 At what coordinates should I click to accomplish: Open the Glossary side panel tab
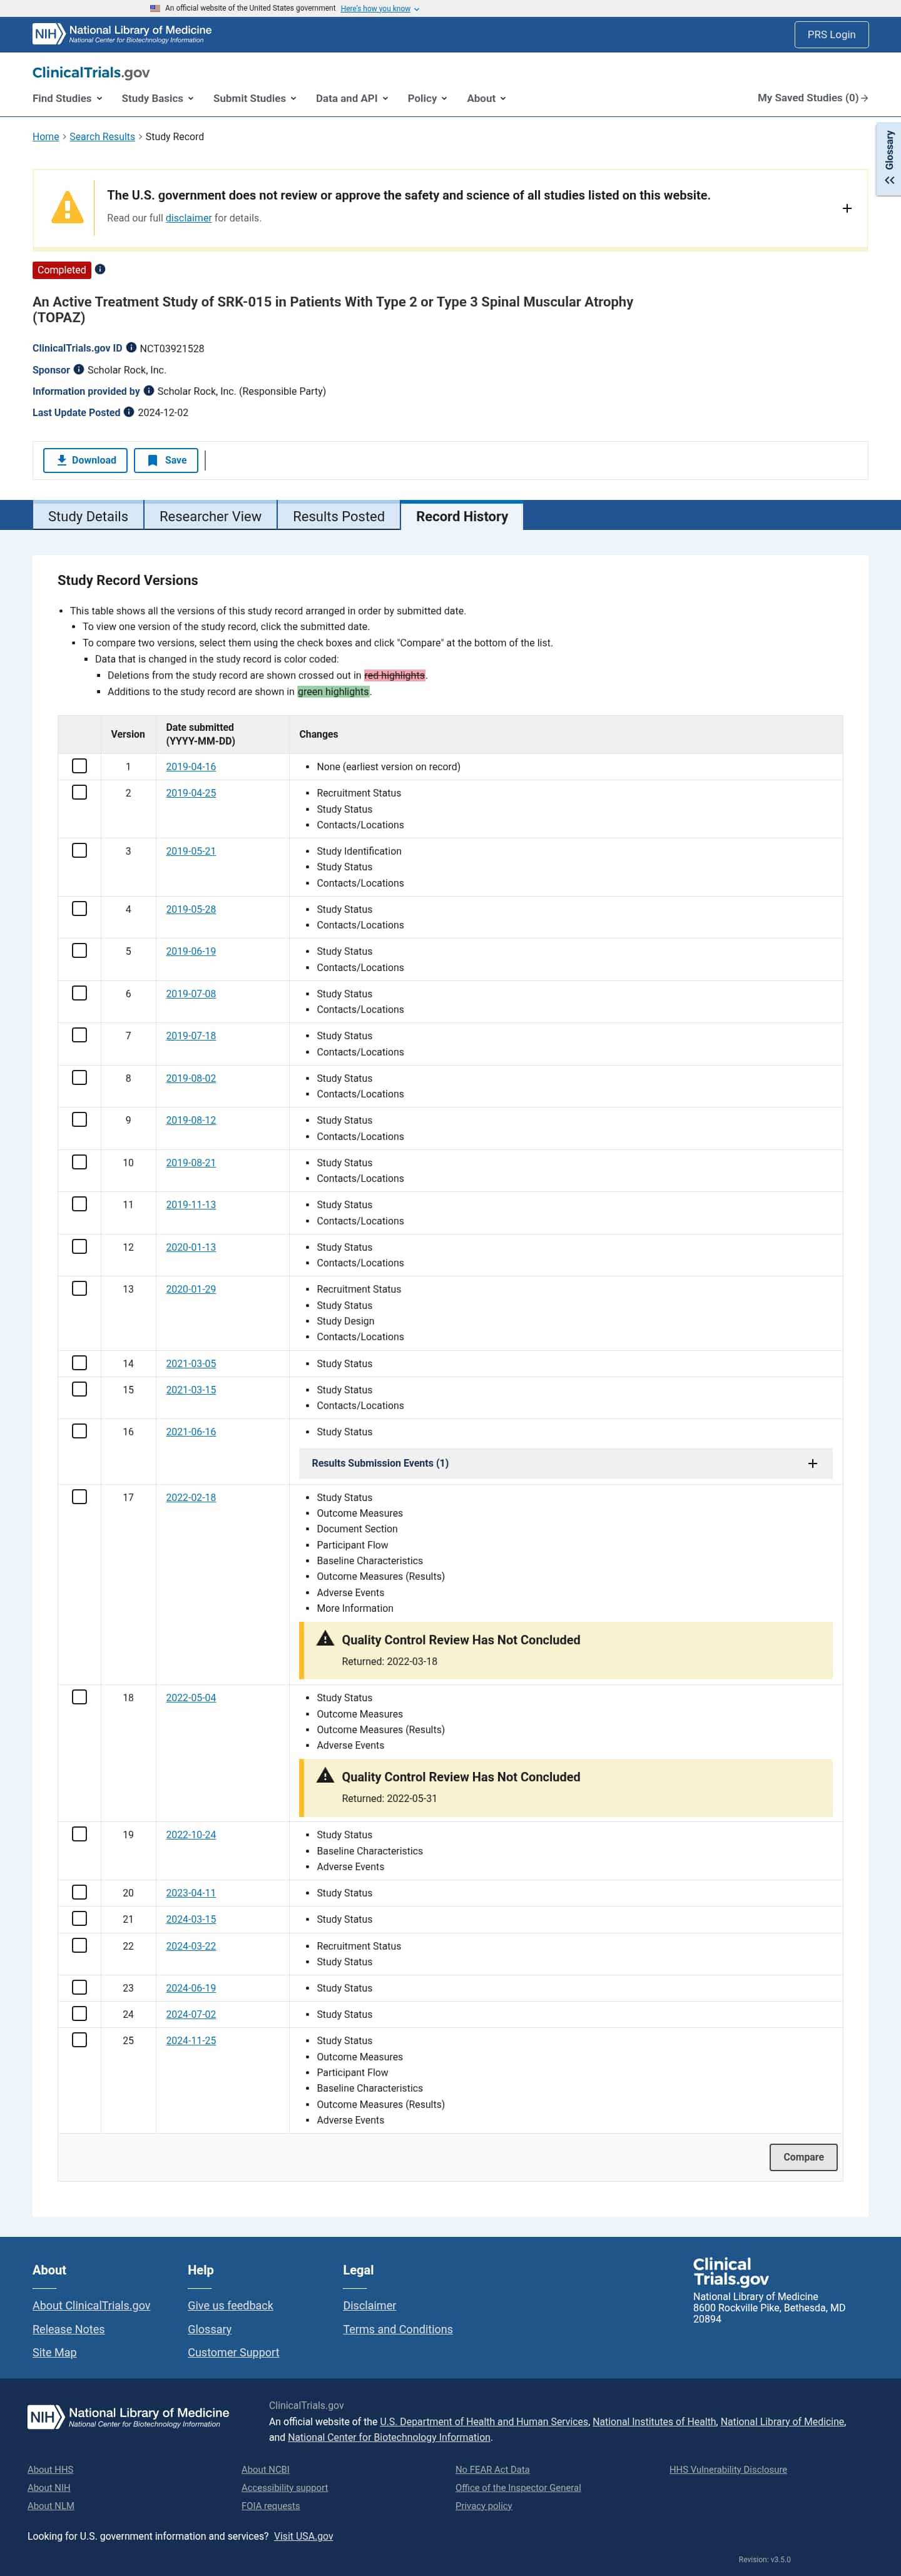[888, 159]
